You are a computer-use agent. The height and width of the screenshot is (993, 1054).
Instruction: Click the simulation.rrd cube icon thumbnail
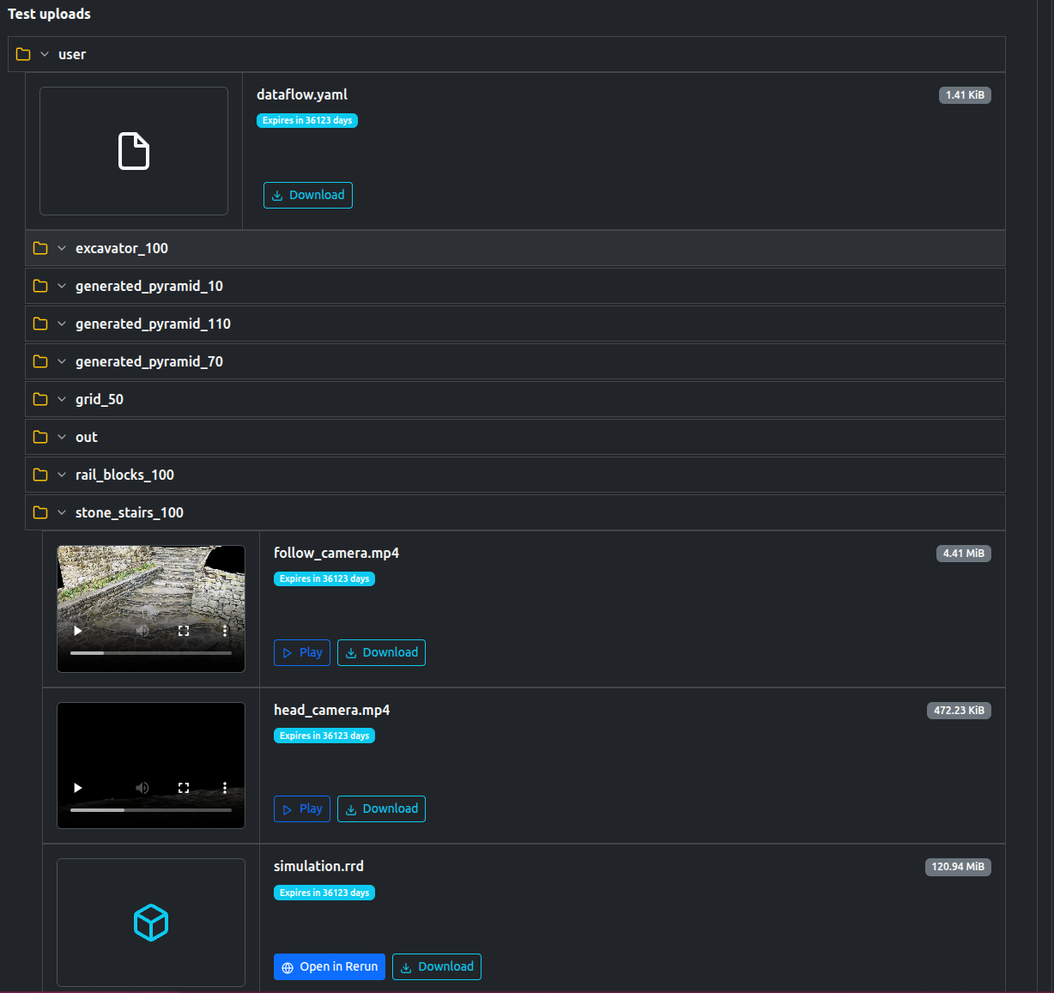[151, 923]
